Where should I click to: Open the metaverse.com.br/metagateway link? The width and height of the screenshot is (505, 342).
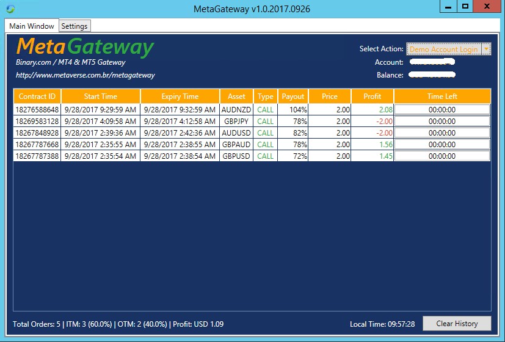(x=85, y=75)
